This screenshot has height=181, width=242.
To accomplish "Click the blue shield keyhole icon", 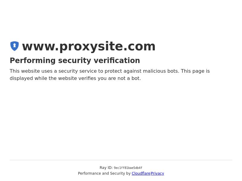I will 15,46.
